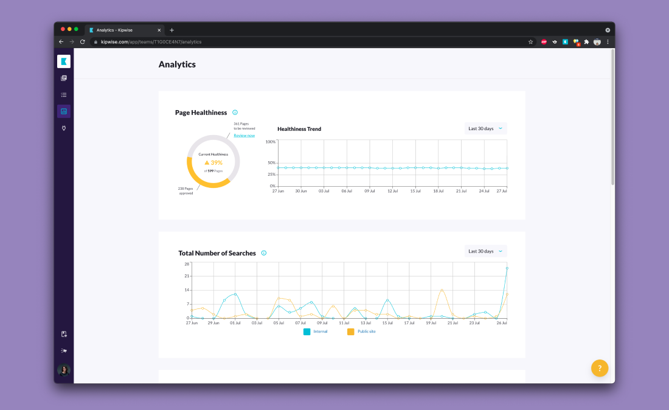Image resolution: width=669 pixels, height=410 pixels.
Task: Open a new browser tab
Action: tap(172, 30)
